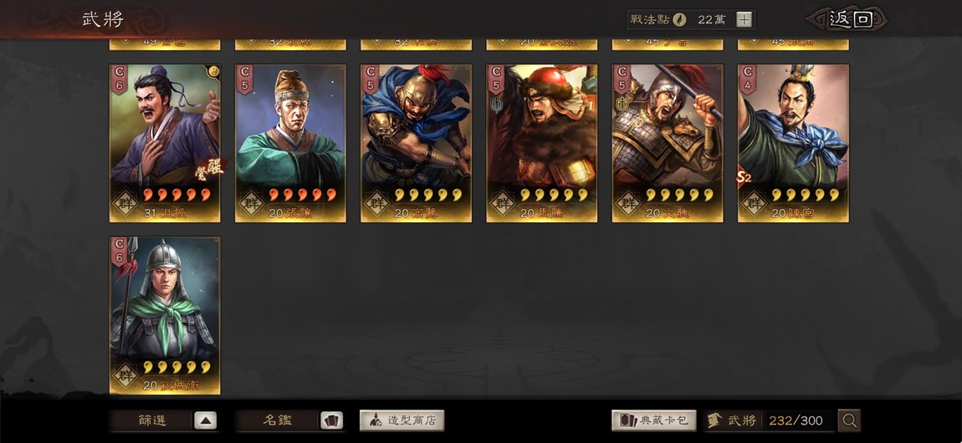962x443 pixels.
Task: Expand the 篩選 filter arrow
Action: point(206,420)
